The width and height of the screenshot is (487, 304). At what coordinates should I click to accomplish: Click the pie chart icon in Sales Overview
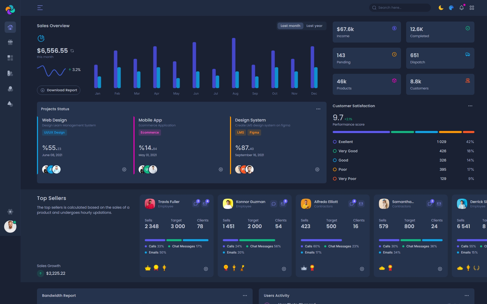pos(41,38)
